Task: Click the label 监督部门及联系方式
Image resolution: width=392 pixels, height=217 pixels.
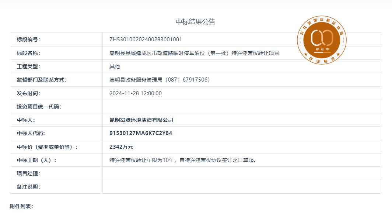Action: coord(42,80)
